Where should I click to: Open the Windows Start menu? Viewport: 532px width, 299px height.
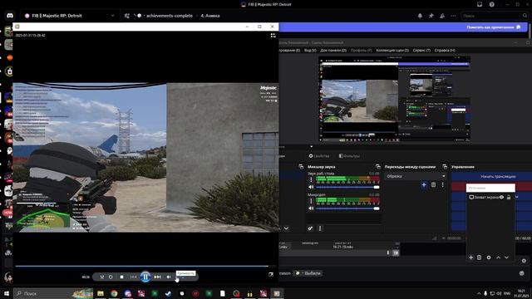(6, 293)
